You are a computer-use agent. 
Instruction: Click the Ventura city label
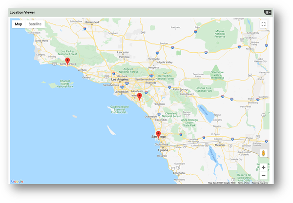point(82,70)
